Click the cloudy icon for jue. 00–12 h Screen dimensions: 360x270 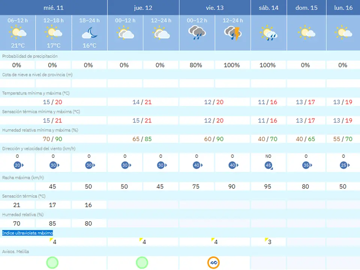click(125, 33)
